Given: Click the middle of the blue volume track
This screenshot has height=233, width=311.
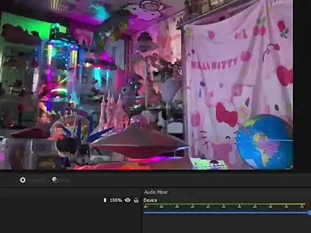Looking at the screenshot, I should pos(226,213).
